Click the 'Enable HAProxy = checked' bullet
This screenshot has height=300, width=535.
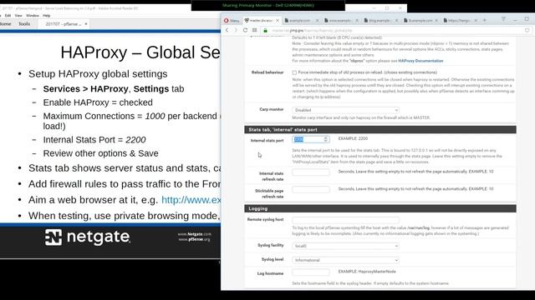[x=98, y=102]
